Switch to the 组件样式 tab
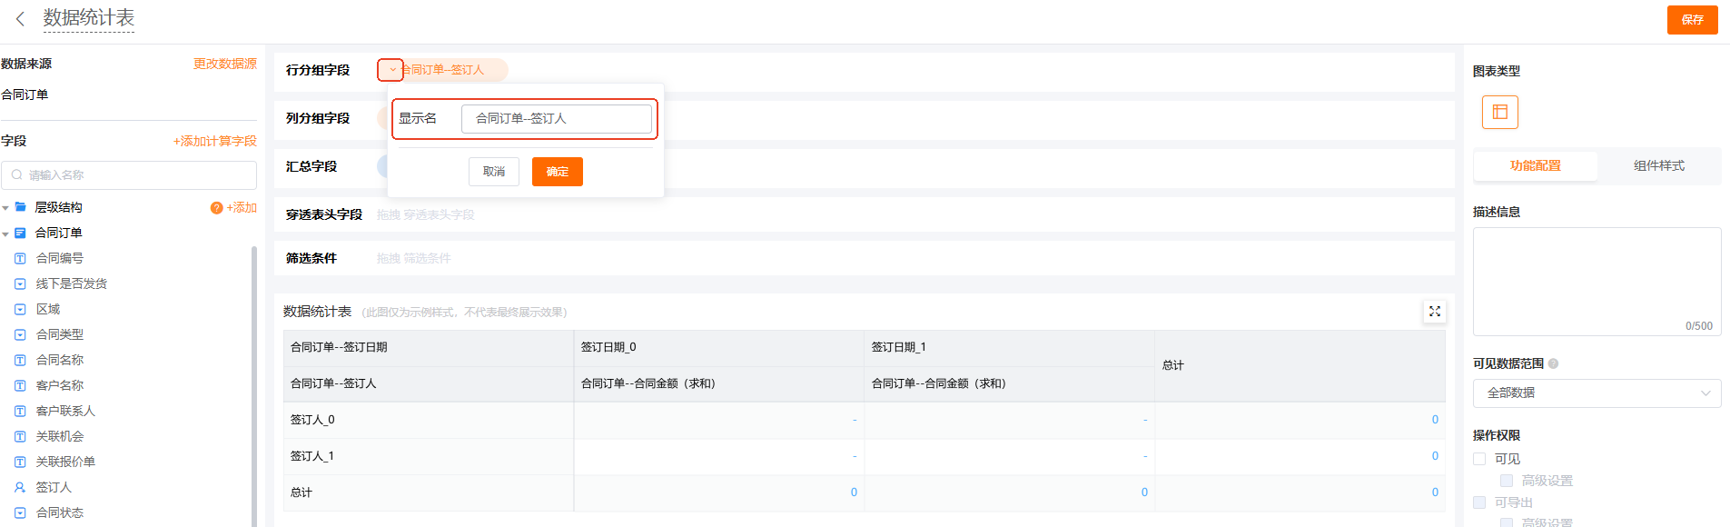Image resolution: width=1730 pixels, height=527 pixels. (1658, 165)
